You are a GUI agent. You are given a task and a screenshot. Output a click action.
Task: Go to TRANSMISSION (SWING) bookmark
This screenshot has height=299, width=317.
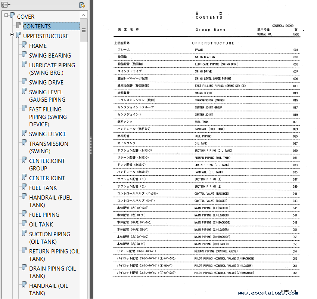point(49,148)
